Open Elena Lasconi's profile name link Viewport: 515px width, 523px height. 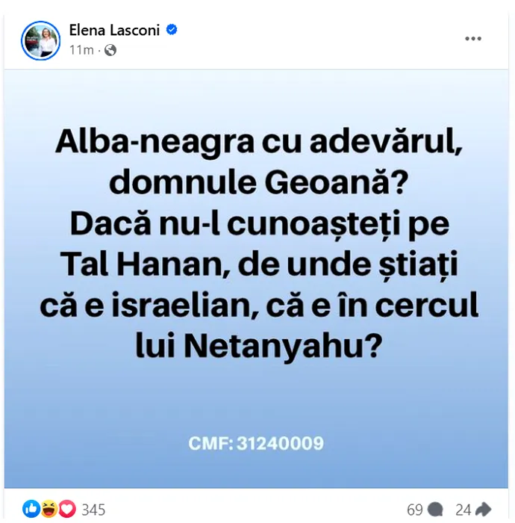(114, 31)
